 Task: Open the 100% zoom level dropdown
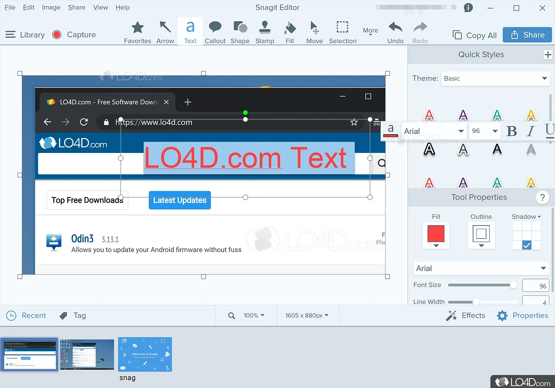coord(254,316)
